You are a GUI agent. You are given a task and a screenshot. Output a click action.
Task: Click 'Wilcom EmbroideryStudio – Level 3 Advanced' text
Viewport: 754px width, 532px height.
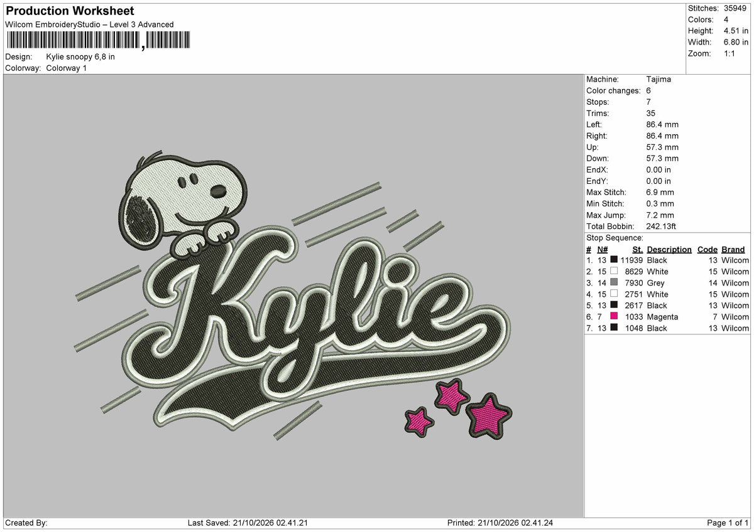coord(89,24)
